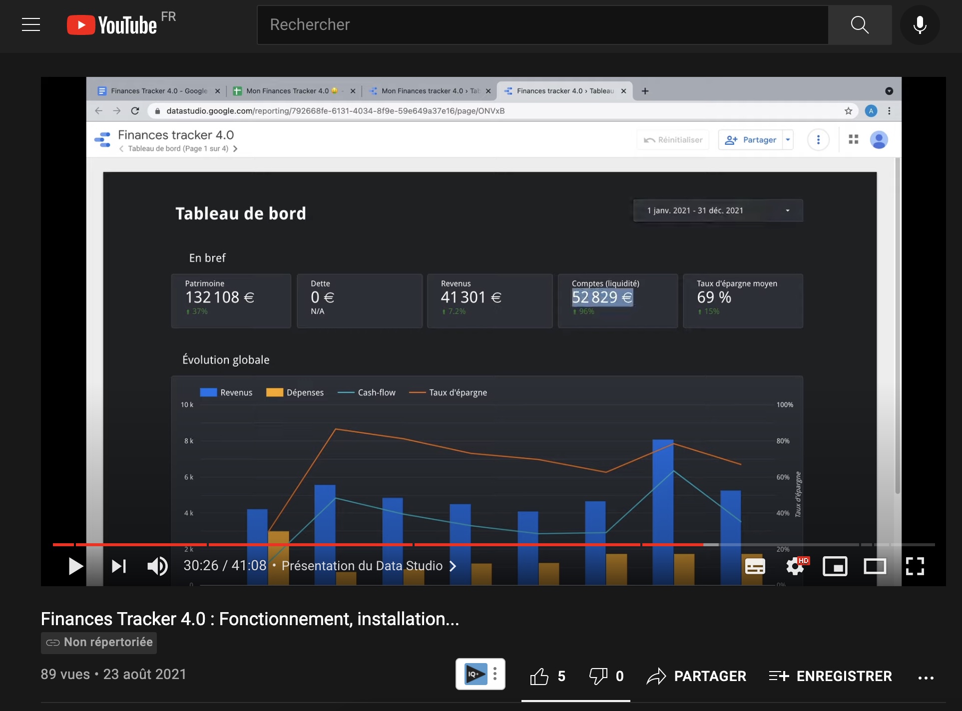Dislike the video with thumbs down
Screen dimensions: 962x711
pyautogui.click(x=598, y=677)
